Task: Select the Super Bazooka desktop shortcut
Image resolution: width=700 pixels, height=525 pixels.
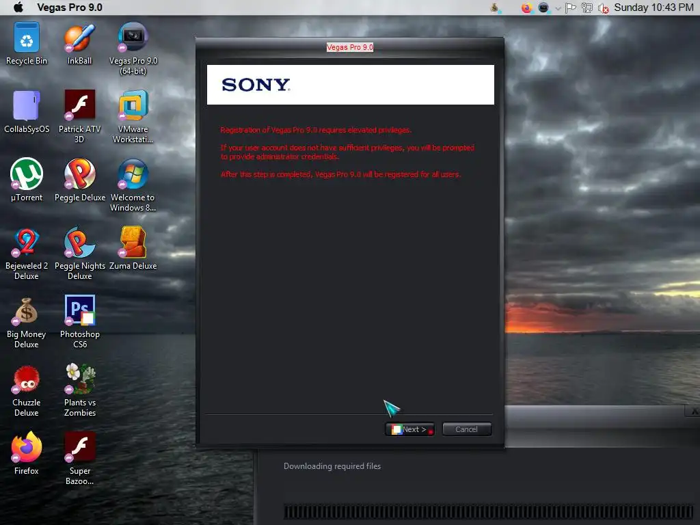Action: pyautogui.click(x=79, y=458)
